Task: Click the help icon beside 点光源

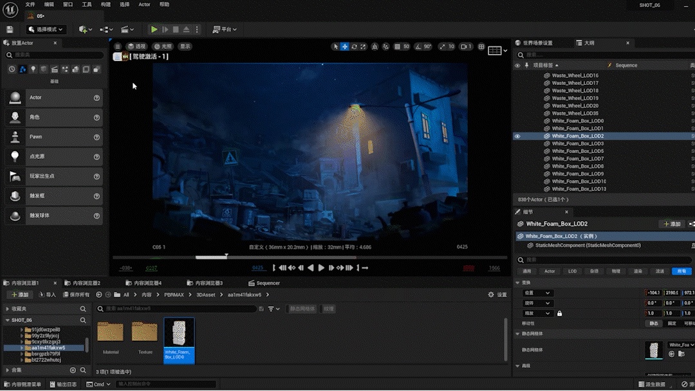Action: coord(97,157)
